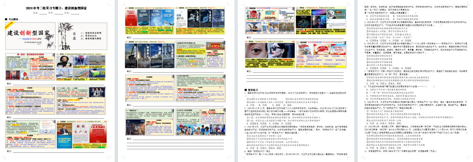Screen dimensions: 473x162
Task: Click the 学号 blank fill-in line
Action: pos(59,13)
